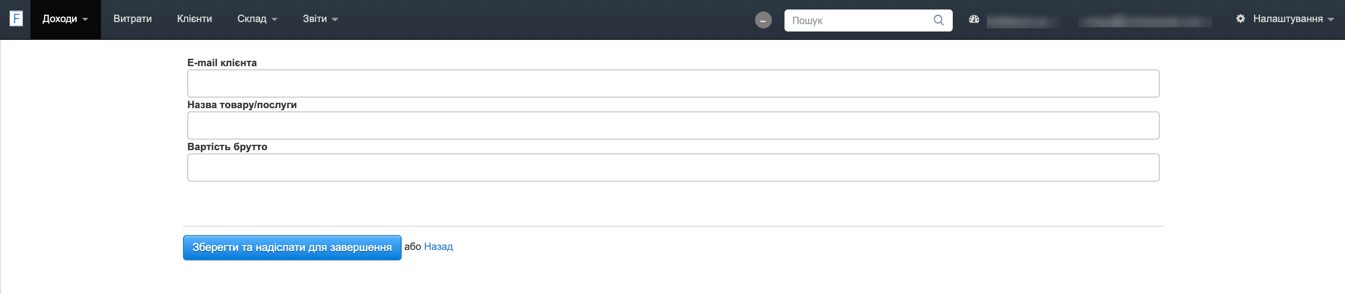Open the dashboard gauge icon

[974, 19]
